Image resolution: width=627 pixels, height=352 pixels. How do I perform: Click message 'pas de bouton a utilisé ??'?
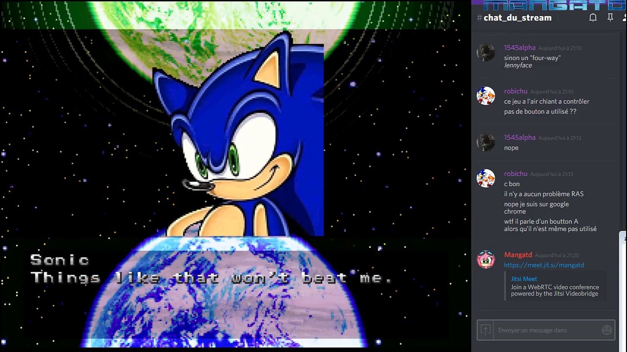pyautogui.click(x=540, y=111)
